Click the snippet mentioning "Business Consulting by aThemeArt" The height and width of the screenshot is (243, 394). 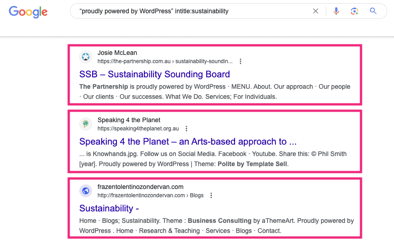(x=217, y=226)
